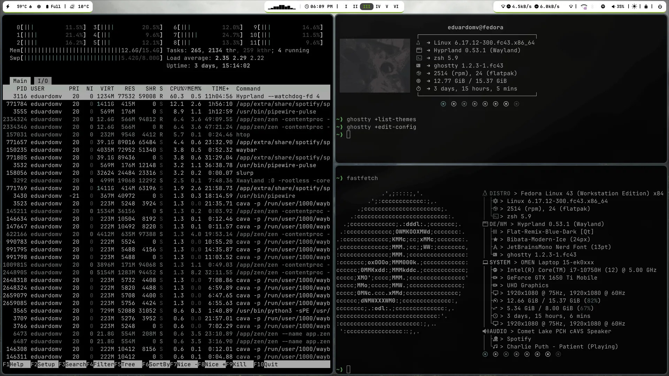The width and height of the screenshot is (669, 376).
Task: Click the 35% volume speaker icon
Action: pos(614,7)
